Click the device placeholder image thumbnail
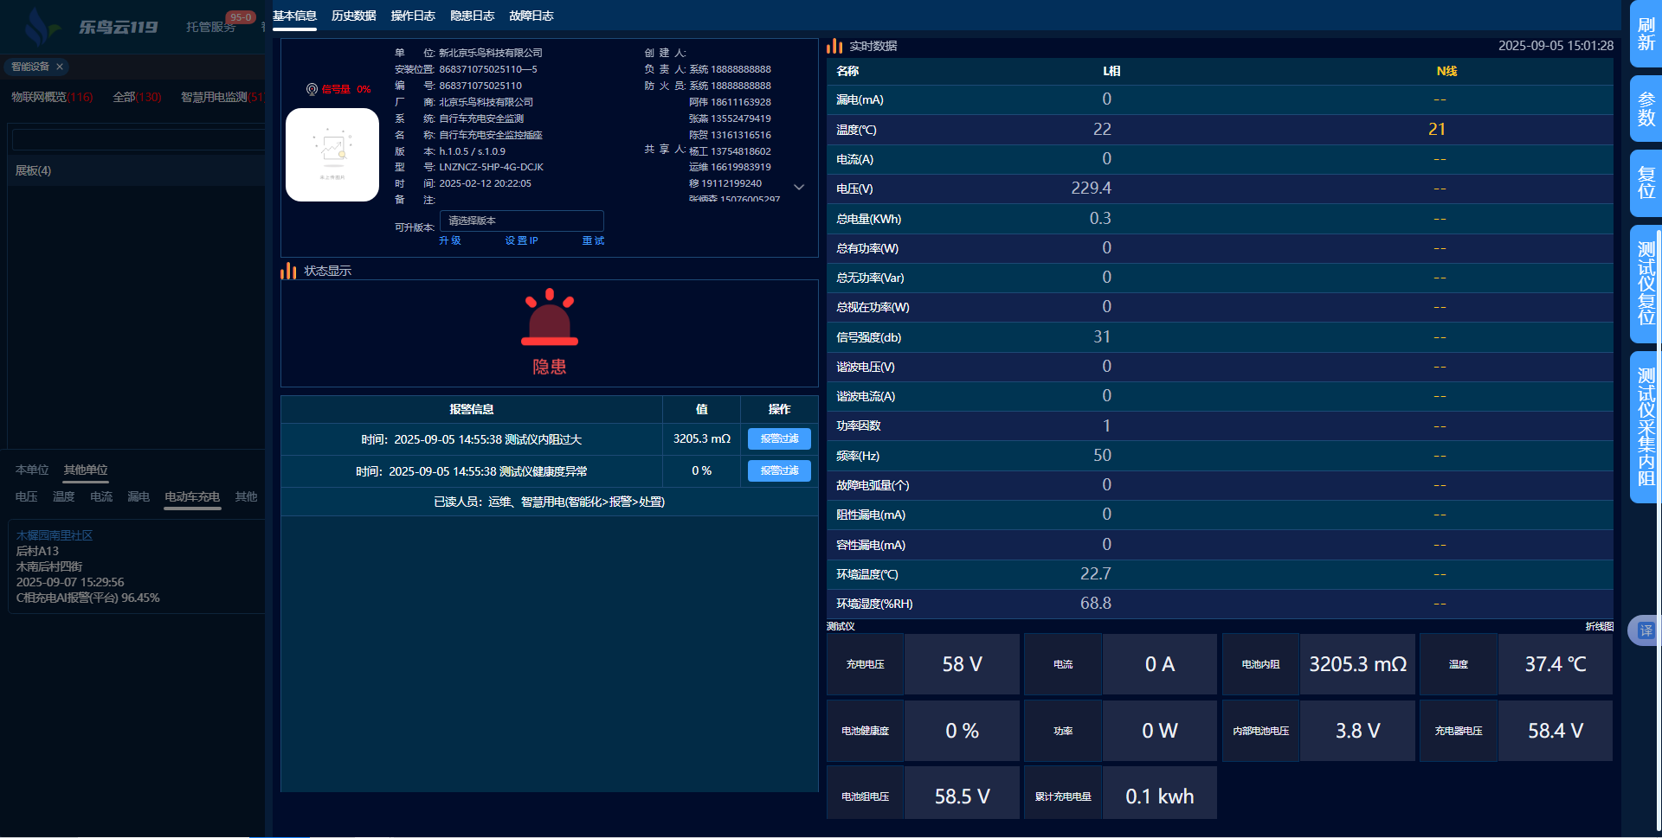 [x=332, y=155]
